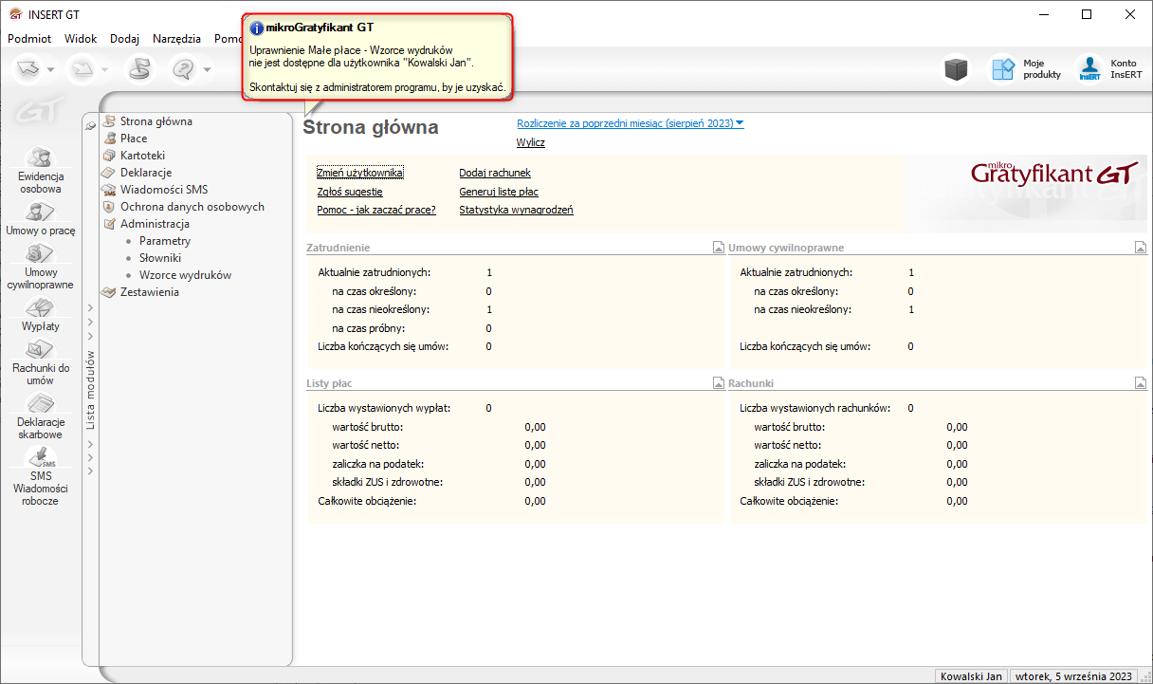This screenshot has width=1153, height=684.
Task: Open the home flag toolbar icon
Action: click(140, 68)
